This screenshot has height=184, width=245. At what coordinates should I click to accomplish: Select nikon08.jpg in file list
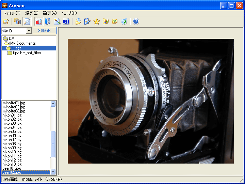[12, 144]
